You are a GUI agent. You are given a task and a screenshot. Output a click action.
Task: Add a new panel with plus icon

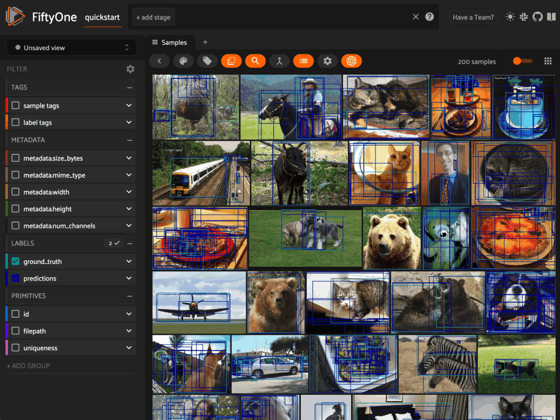(x=205, y=42)
